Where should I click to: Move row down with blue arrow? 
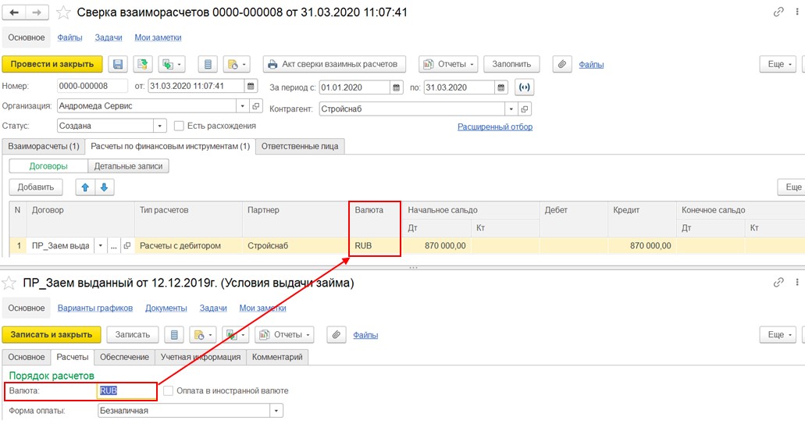(104, 187)
